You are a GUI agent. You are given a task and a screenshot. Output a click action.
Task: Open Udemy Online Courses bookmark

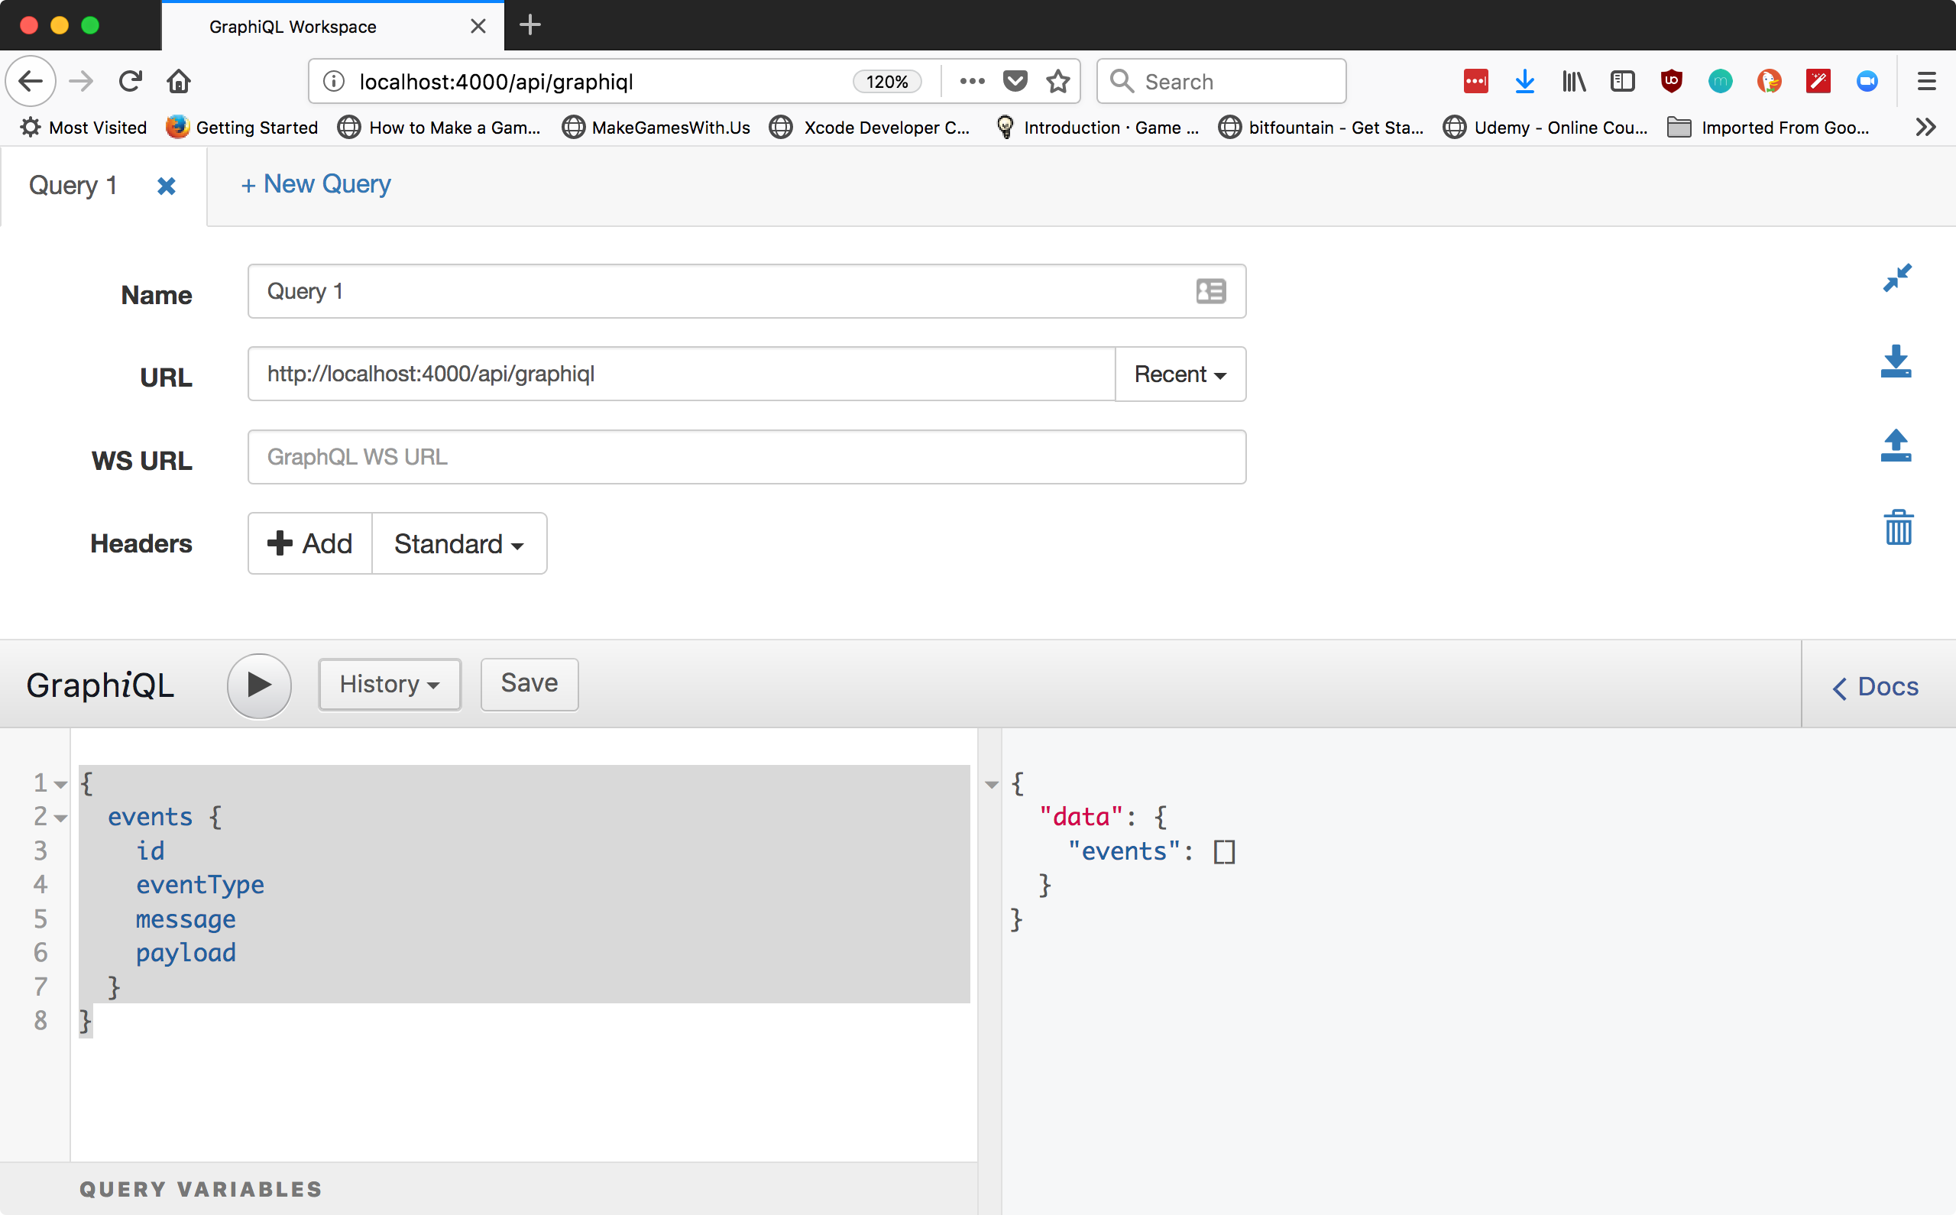(1546, 127)
